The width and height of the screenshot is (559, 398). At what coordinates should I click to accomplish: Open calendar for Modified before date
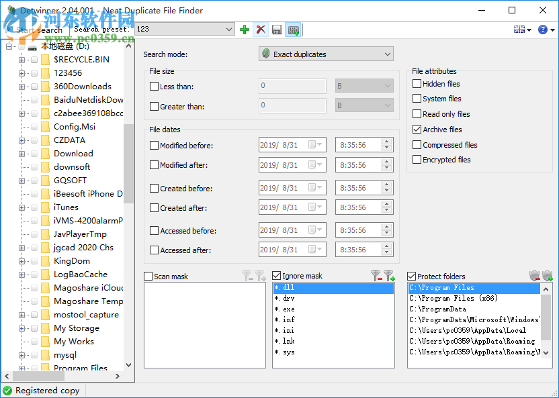point(315,145)
